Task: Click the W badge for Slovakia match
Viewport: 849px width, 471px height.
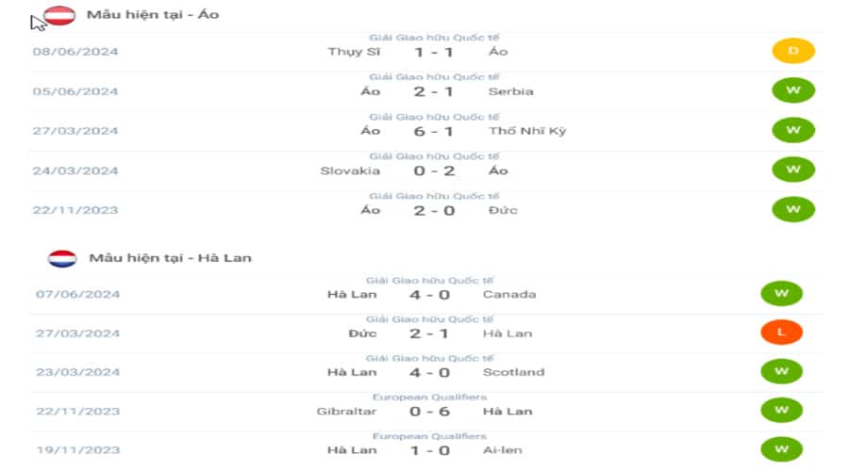Action: tap(792, 170)
